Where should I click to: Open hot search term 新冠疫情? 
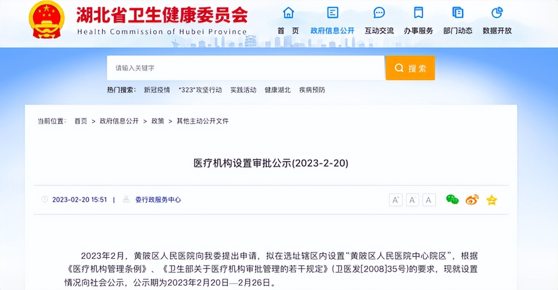click(x=157, y=90)
